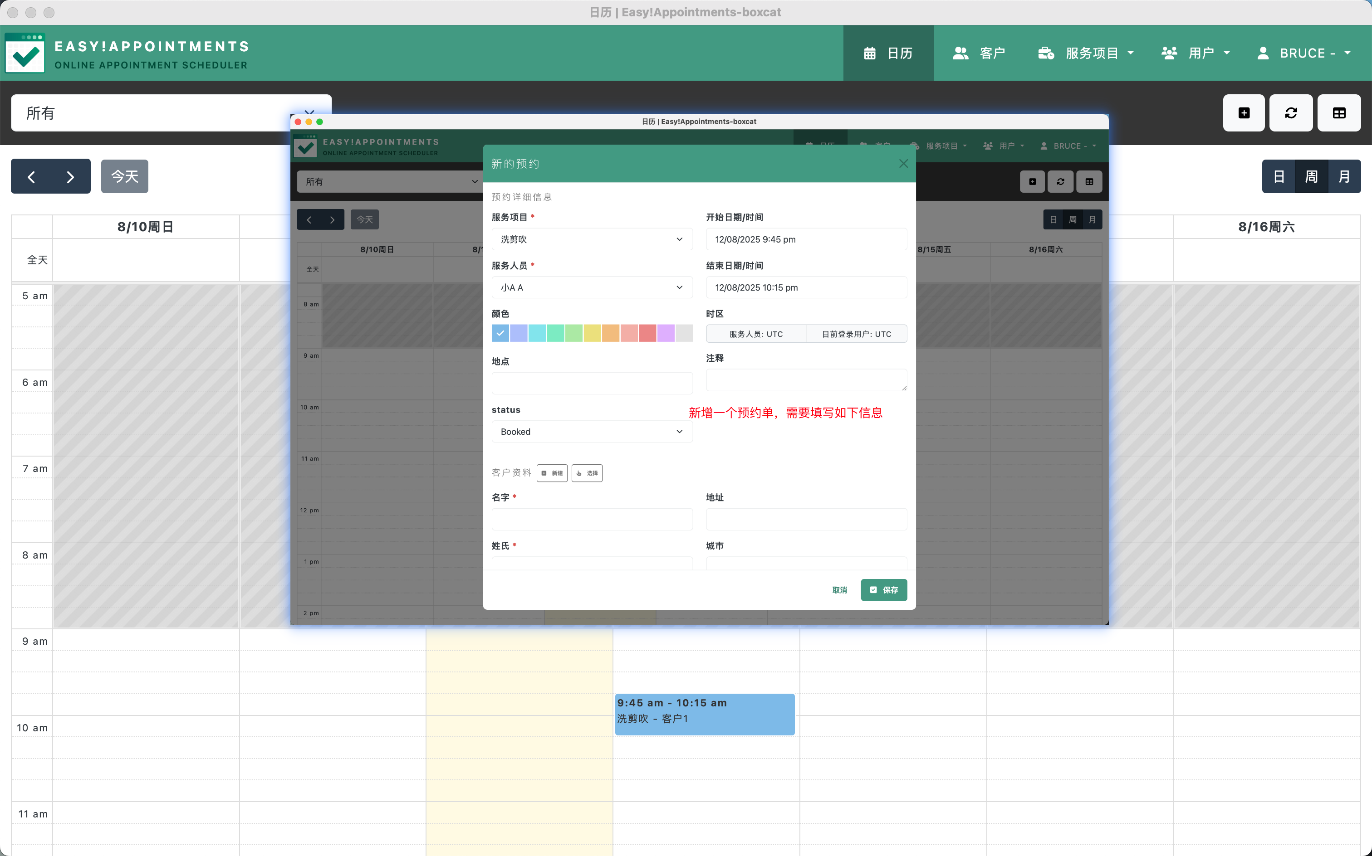Expand 服务项目 menu in main navigation
This screenshot has height=856, width=1372.
[1086, 53]
